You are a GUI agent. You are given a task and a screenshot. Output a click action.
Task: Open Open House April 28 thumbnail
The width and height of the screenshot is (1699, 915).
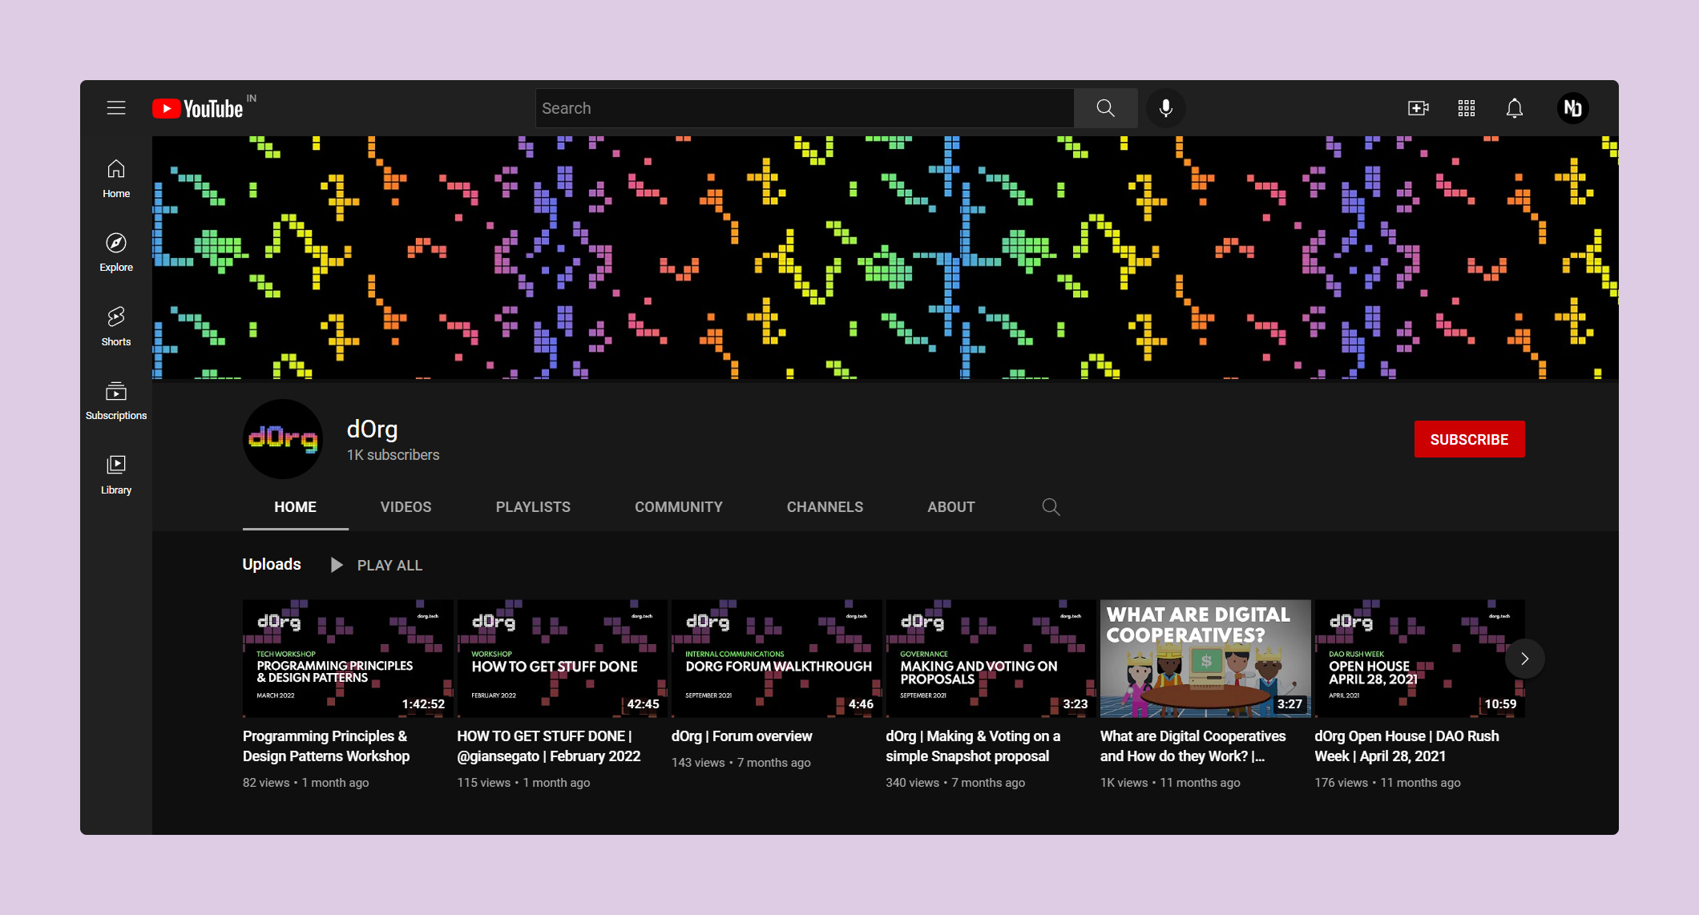[x=1420, y=659]
